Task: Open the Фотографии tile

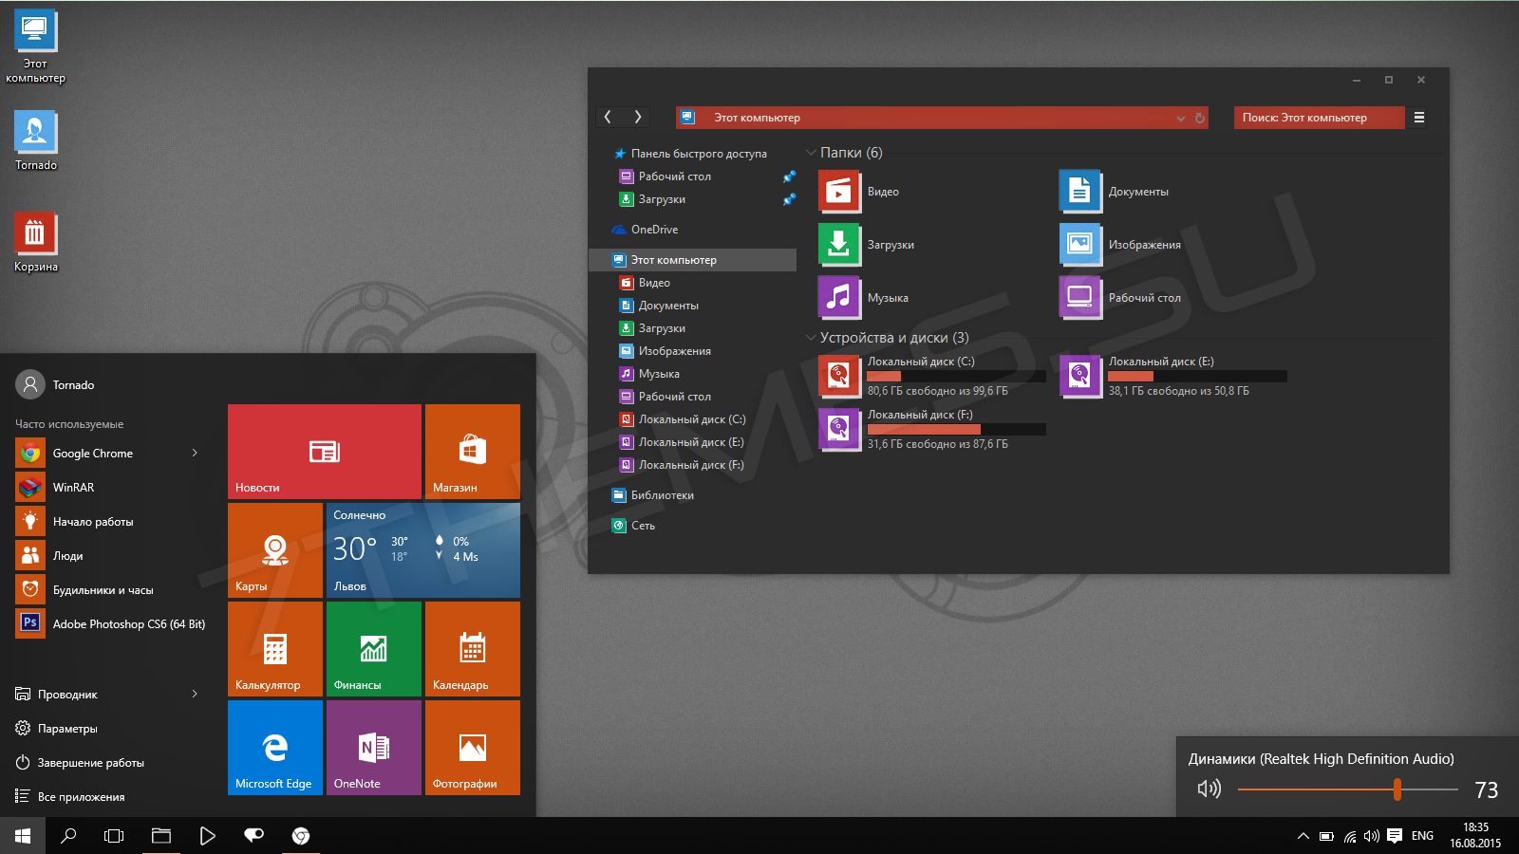Action: (x=473, y=748)
